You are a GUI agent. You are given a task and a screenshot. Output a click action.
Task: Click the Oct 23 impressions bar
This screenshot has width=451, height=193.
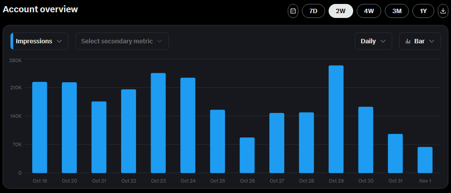tap(158, 123)
